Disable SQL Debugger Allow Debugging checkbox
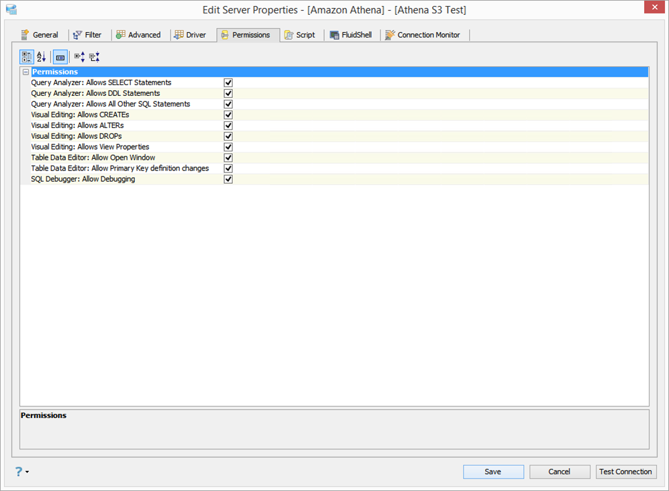 pos(228,179)
